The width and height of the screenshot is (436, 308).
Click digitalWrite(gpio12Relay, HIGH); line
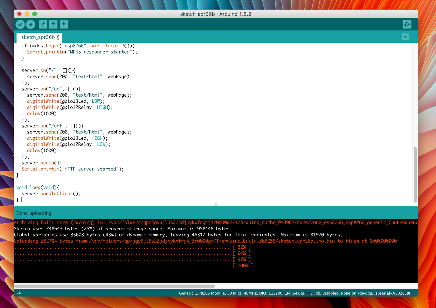tap(70, 108)
